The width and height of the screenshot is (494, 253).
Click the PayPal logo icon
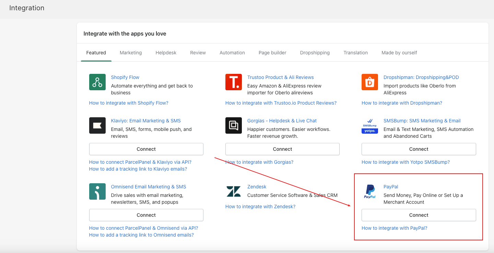(x=370, y=191)
